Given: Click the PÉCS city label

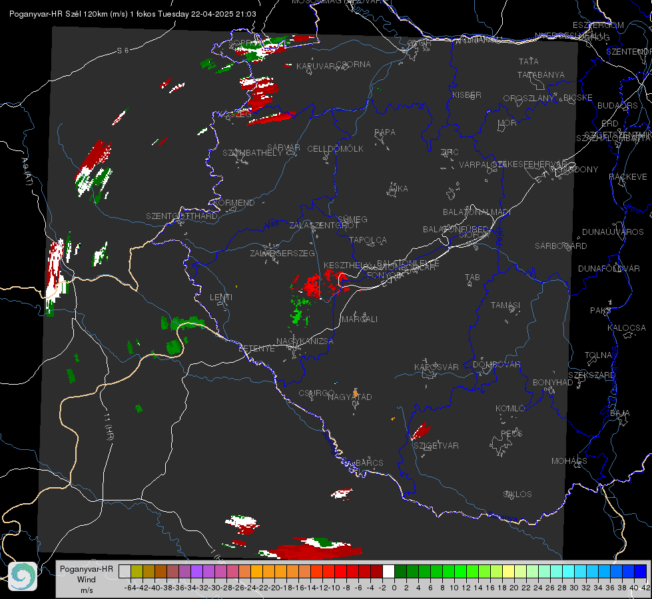Looking at the screenshot, I should coord(511,433).
